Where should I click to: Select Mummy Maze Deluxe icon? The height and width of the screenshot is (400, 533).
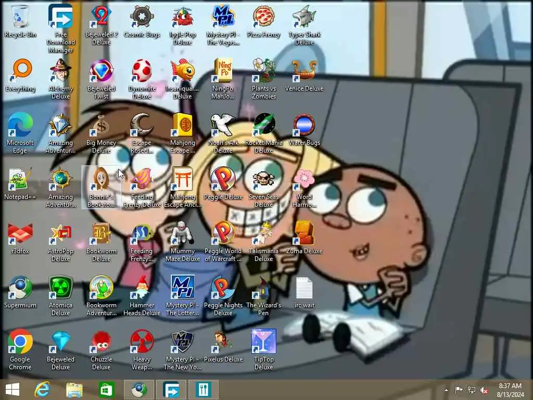183,242
